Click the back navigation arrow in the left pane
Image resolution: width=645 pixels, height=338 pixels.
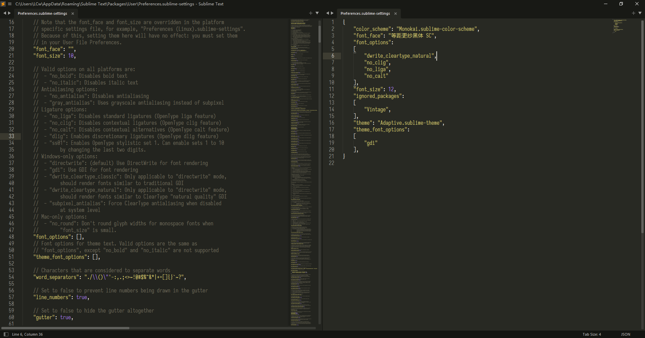[4, 13]
